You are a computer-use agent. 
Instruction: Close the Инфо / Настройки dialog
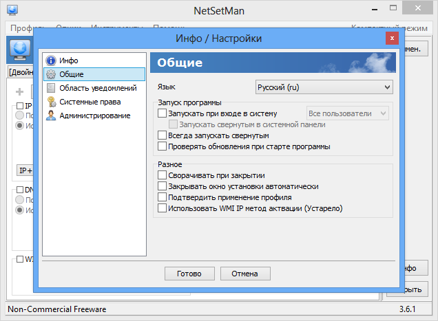pos(392,38)
